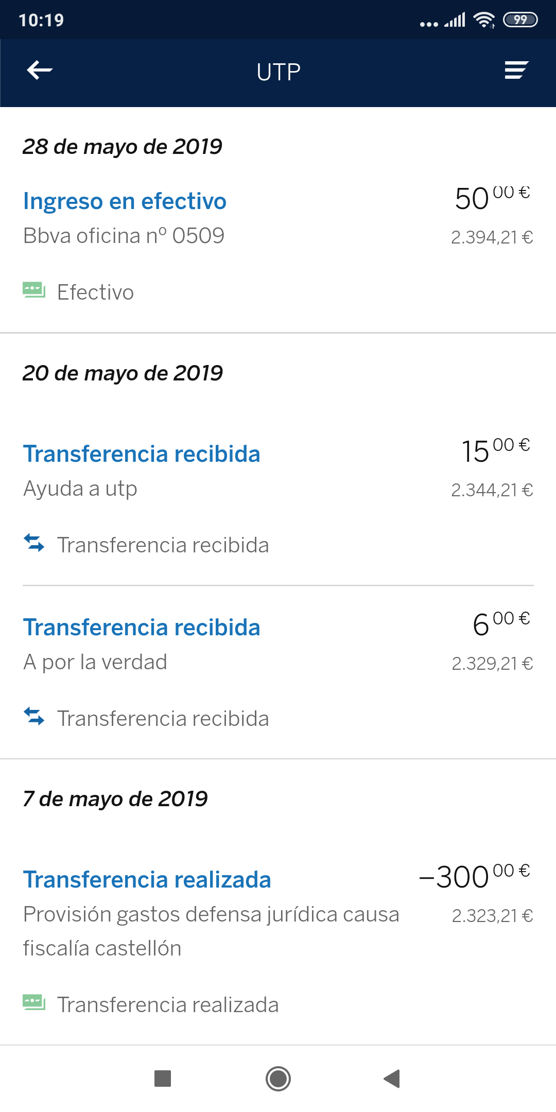Tap transfer arrows icon under A por la verdad

point(34,717)
